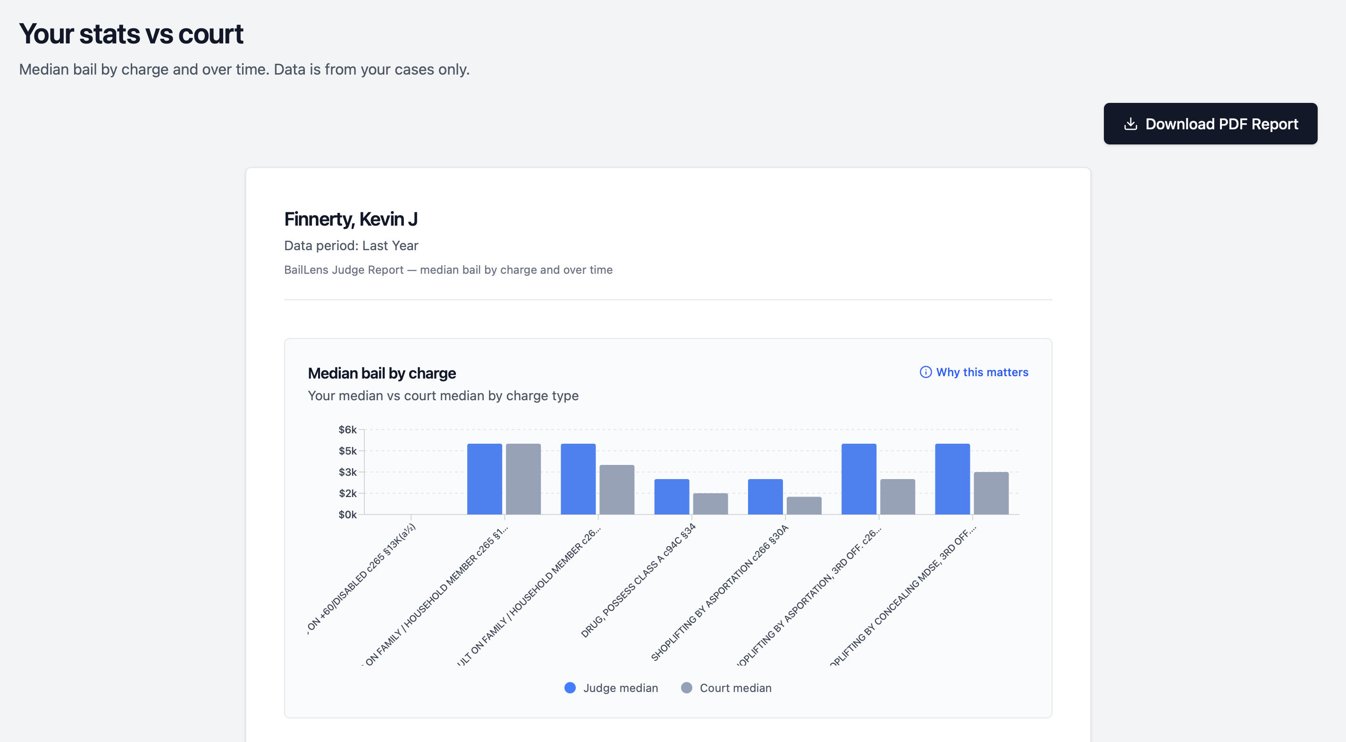Click judge bar for DRUG, POSSESS CLASS A
Viewport: 1346px width, 742px height.
(x=672, y=497)
